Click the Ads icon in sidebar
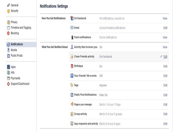 (9, 72)
